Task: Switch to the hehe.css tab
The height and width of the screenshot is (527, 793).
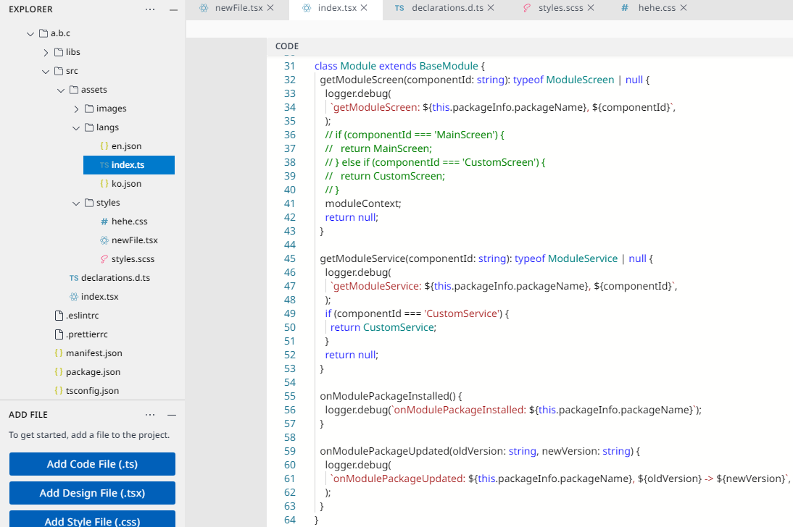Action: pos(657,7)
